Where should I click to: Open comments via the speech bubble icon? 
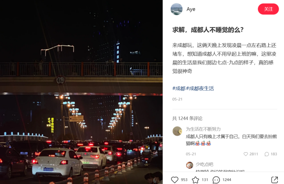216,179
